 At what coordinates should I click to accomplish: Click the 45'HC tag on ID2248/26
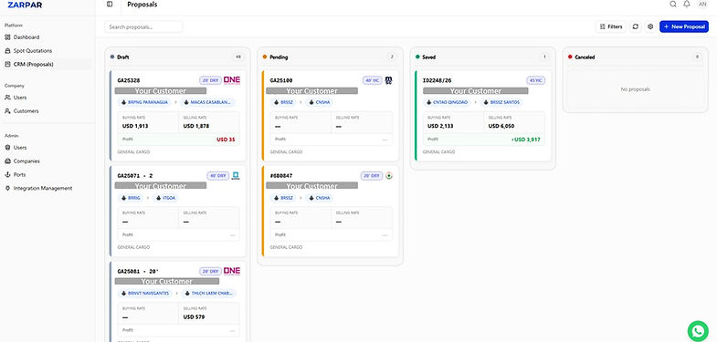535,80
